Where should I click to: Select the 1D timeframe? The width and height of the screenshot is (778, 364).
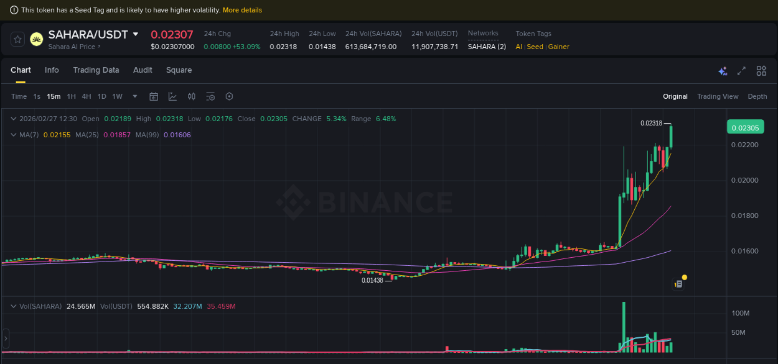tap(101, 96)
